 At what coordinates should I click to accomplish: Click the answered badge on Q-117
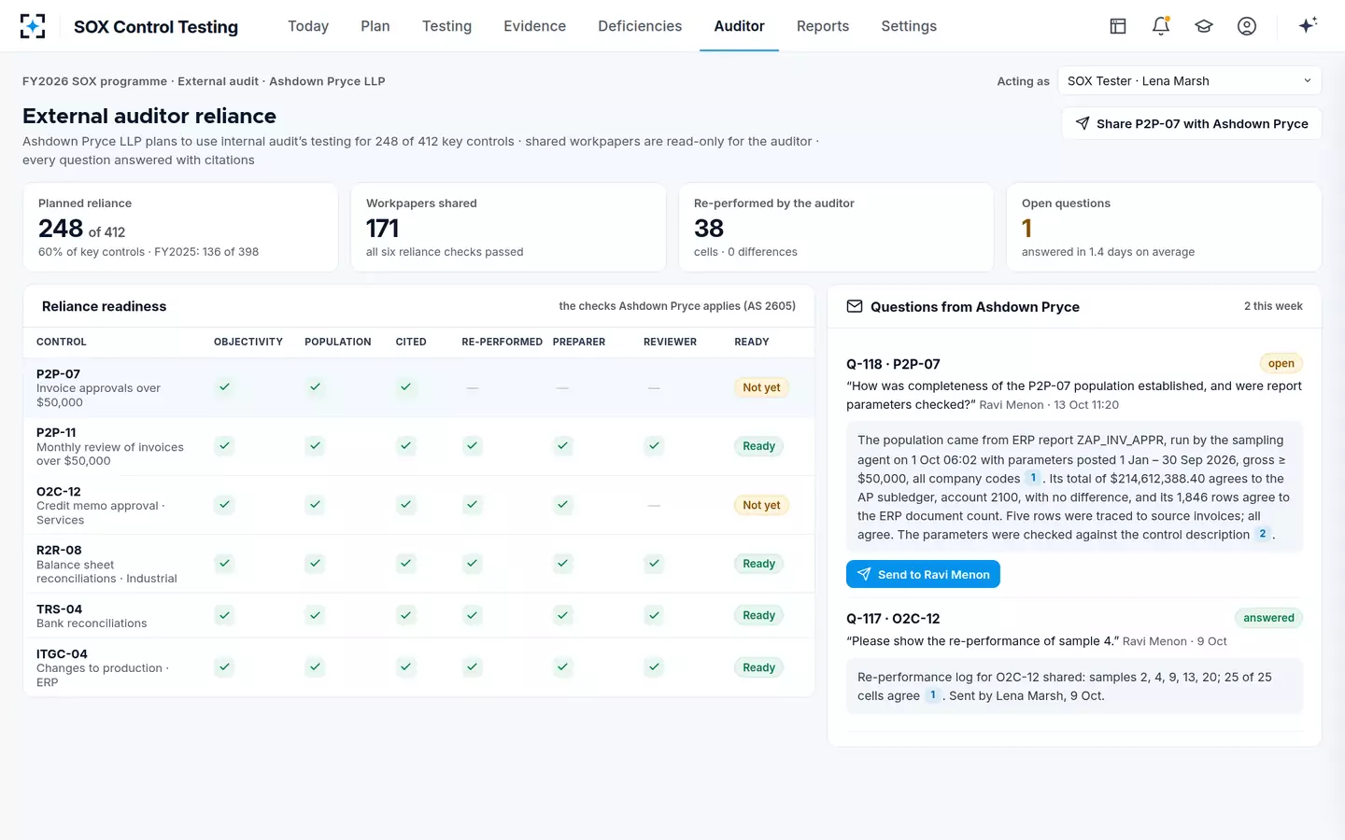(x=1268, y=618)
